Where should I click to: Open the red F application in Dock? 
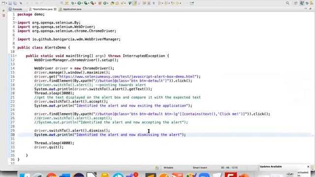point(231,175)
